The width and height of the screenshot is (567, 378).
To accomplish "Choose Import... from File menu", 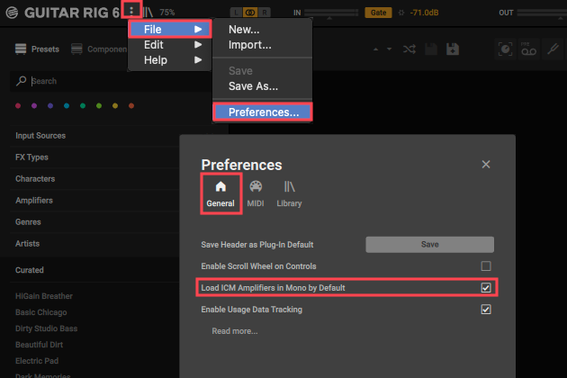I will [262, 45].
